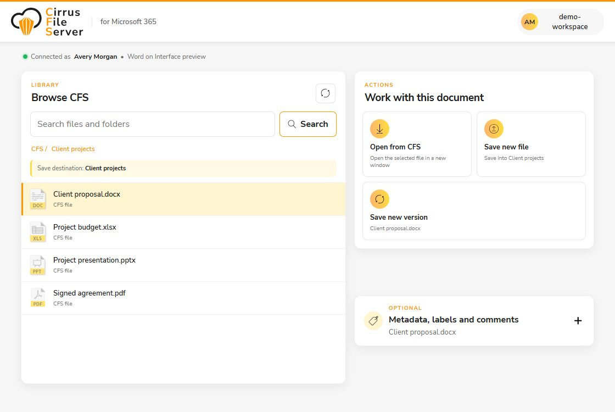Save new file into Client projects
This screenshot has height=412, width=615.
coord(531,144)
